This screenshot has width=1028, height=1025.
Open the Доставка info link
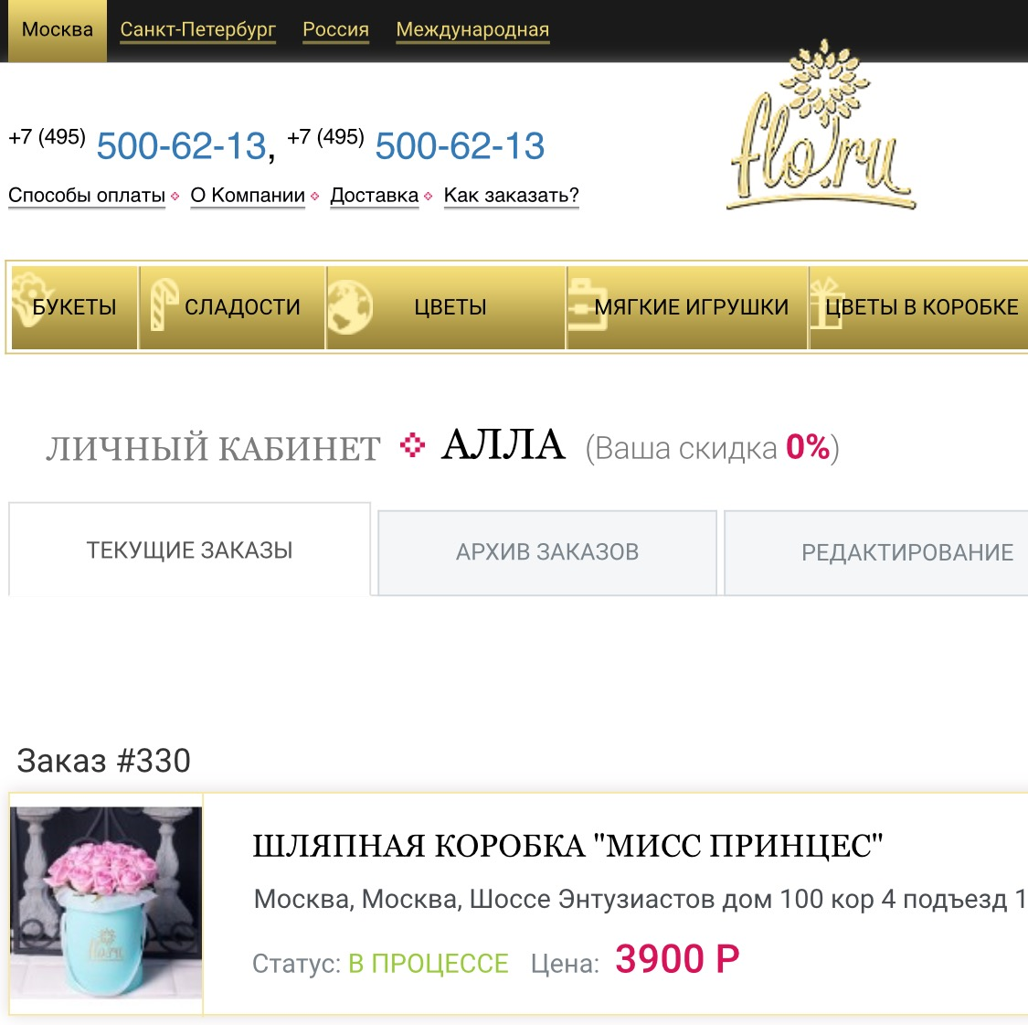point(375,196)
